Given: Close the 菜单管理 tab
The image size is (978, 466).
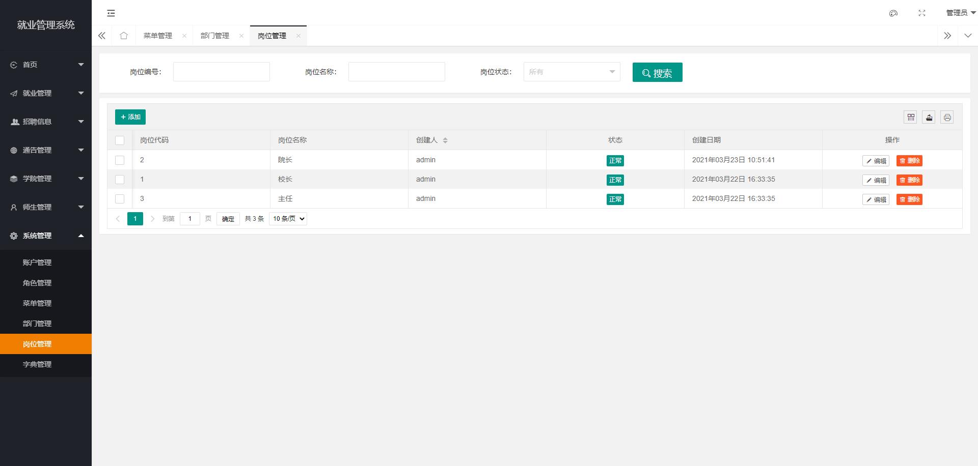Looking at the screenshot, I should (184, 36).
